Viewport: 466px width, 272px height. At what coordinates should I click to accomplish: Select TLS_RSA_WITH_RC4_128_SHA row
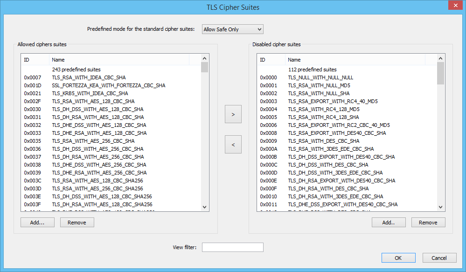(x=347, y=117)
